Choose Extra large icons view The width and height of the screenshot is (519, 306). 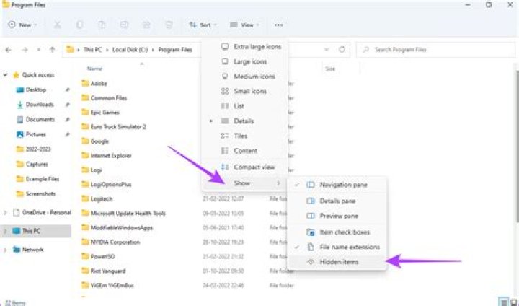pos(244,47)
